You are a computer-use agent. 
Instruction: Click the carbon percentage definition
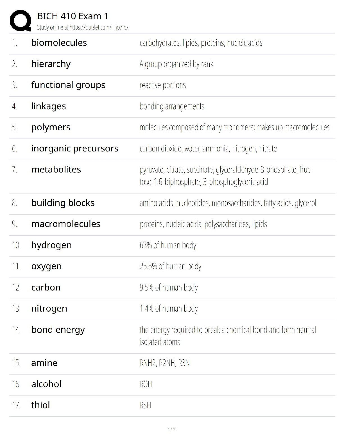pyautogui.click(x=169, y=287)
